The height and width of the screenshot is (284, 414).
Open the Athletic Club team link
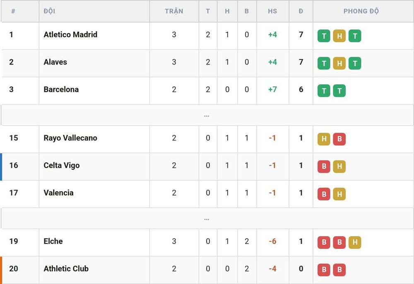pyautogui.click(x=66, y=268)
